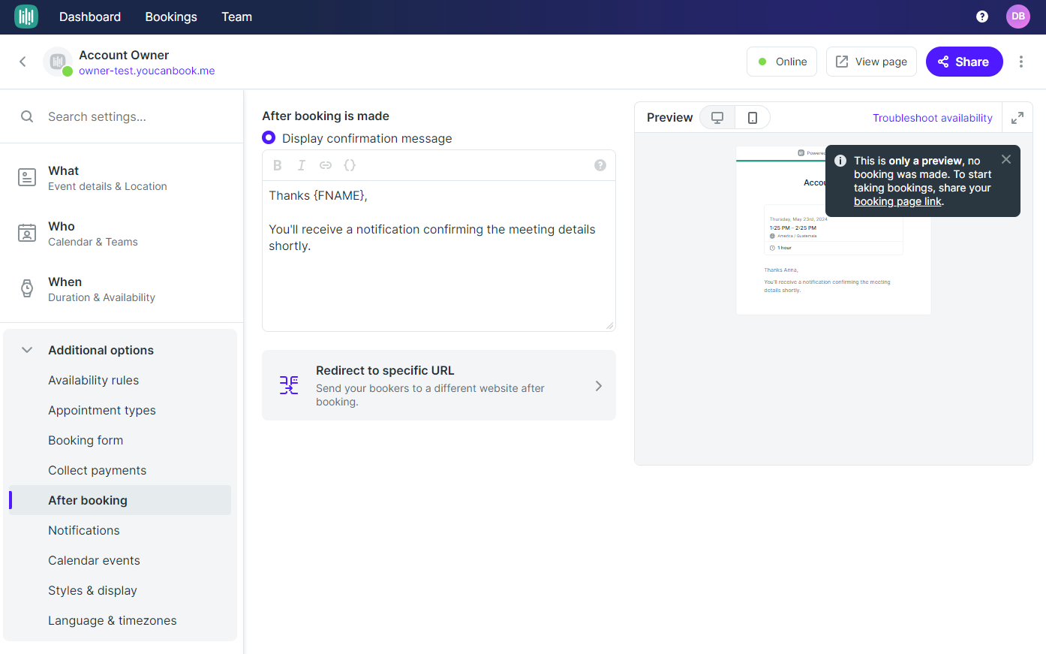Open the DB user avatar menu
Image resolution: width=1046 pixels, height=654 pixels.
coord(1018,17)
